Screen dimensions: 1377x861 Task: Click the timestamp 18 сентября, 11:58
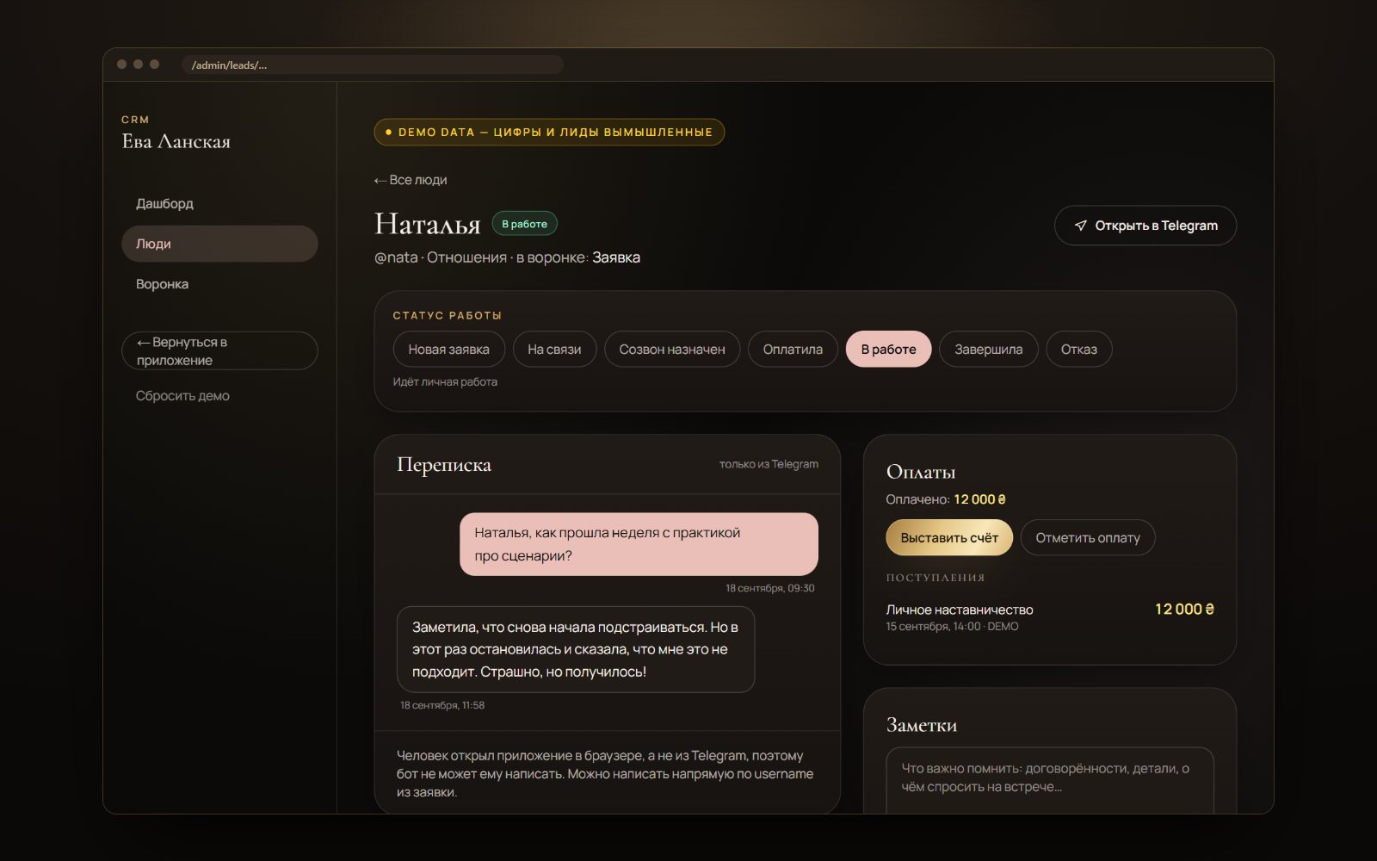pyautogui.click(x=442, y=705)
